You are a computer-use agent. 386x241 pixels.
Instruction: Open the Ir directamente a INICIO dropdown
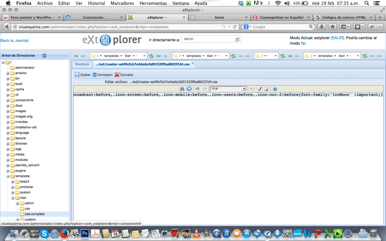click(211, 39)
